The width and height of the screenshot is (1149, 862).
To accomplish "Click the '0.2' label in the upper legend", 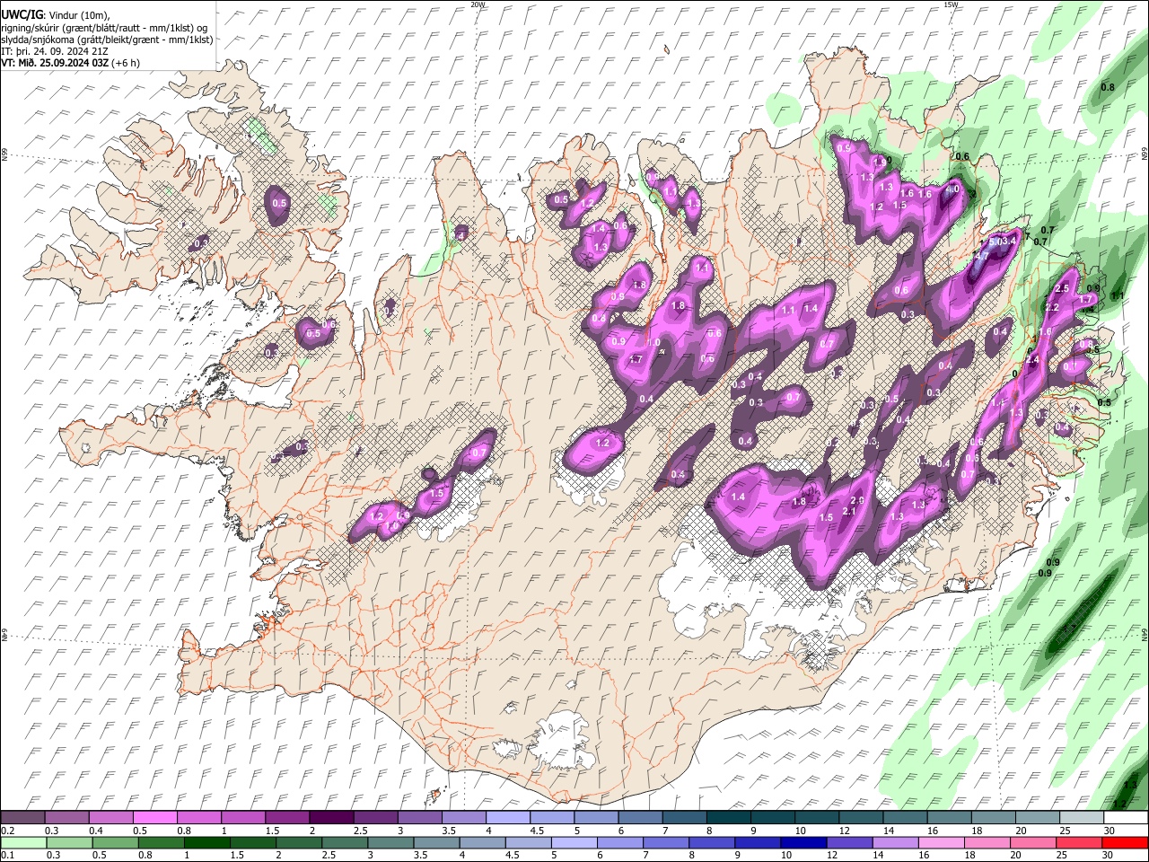I will point(7,831).
